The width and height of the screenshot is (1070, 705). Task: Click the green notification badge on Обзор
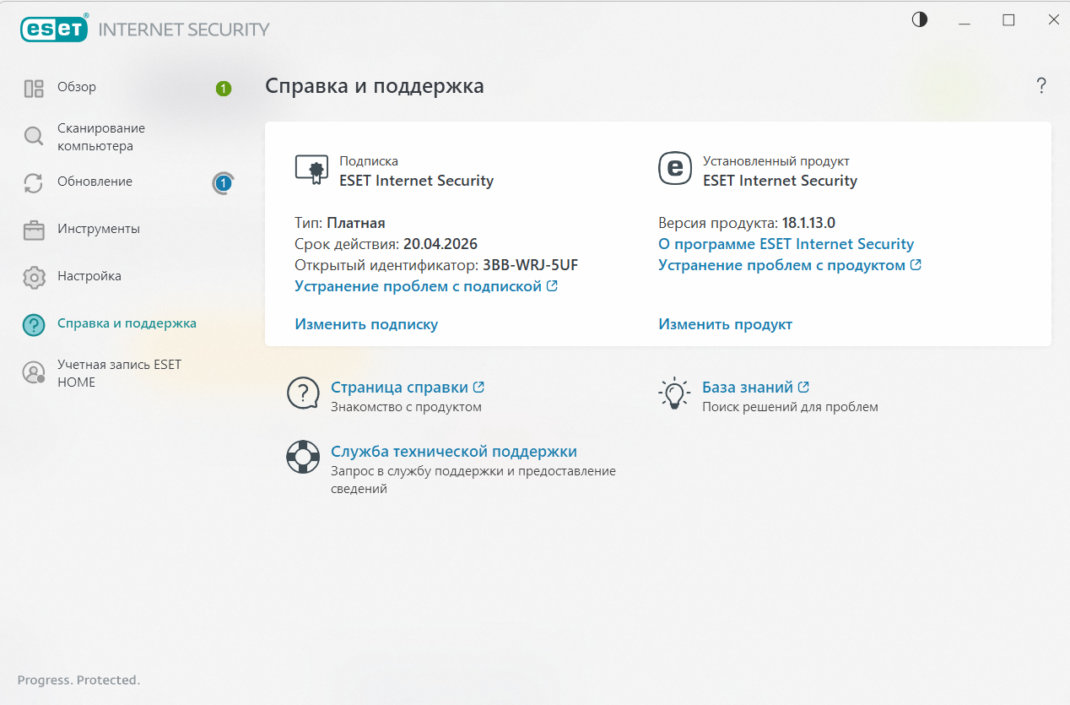pyautogui.click(x=223, y=88)
